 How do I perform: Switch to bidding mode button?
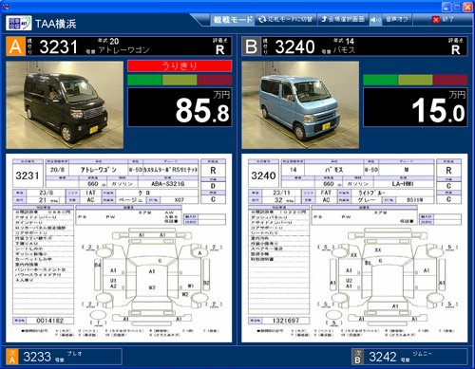(x=286, y=20)
